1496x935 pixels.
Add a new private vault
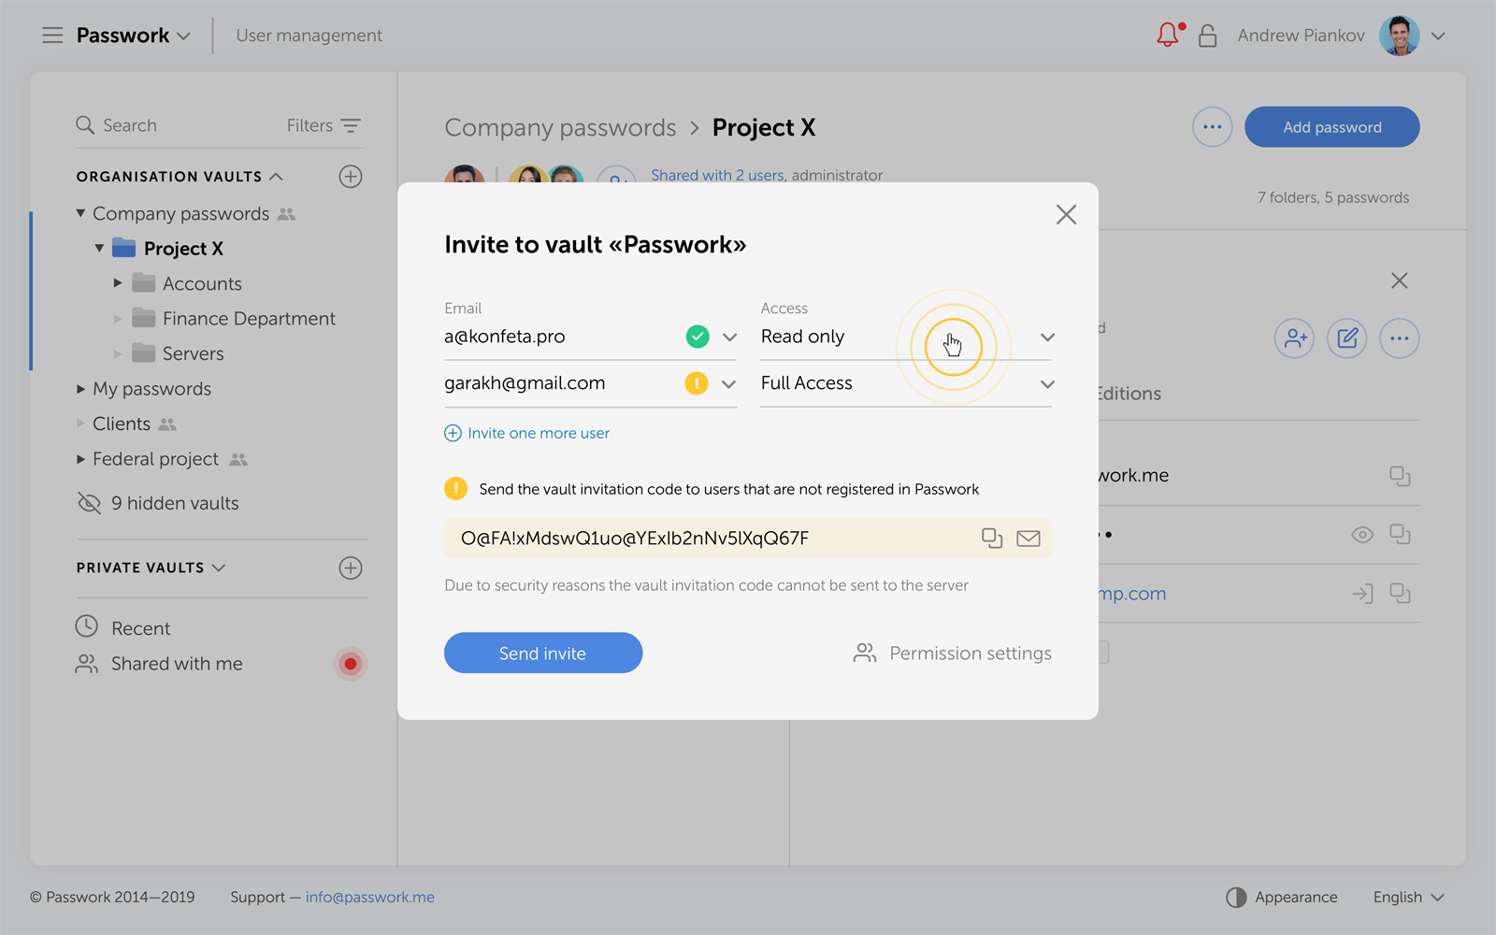351,568
